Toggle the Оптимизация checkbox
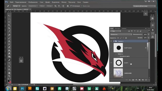The image size is (162, 91). tap(71, 6)
